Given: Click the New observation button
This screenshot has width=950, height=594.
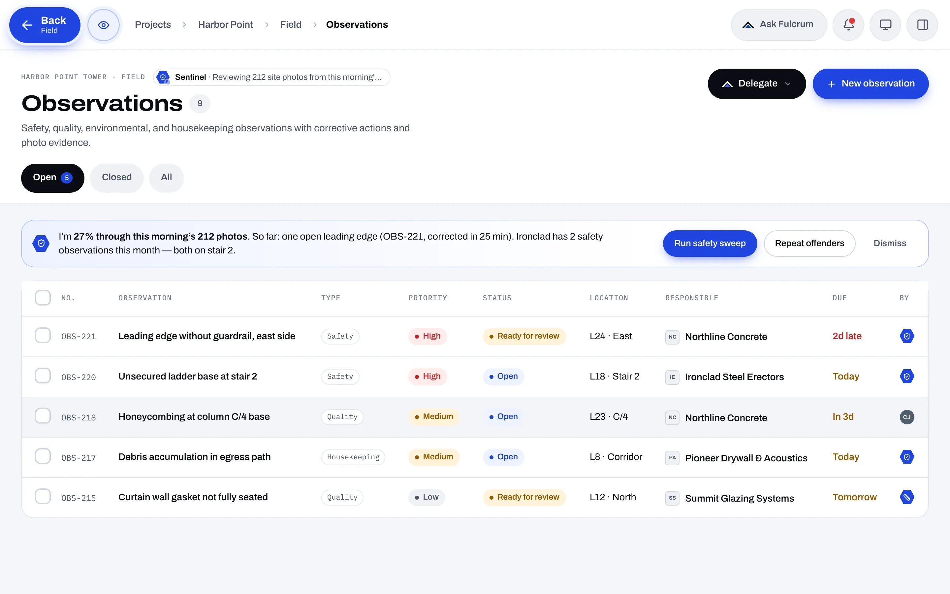Looking at the screenshot, I should (x=870, y=84).
